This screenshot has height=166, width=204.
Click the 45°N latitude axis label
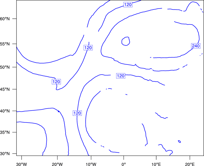[5, 89]
